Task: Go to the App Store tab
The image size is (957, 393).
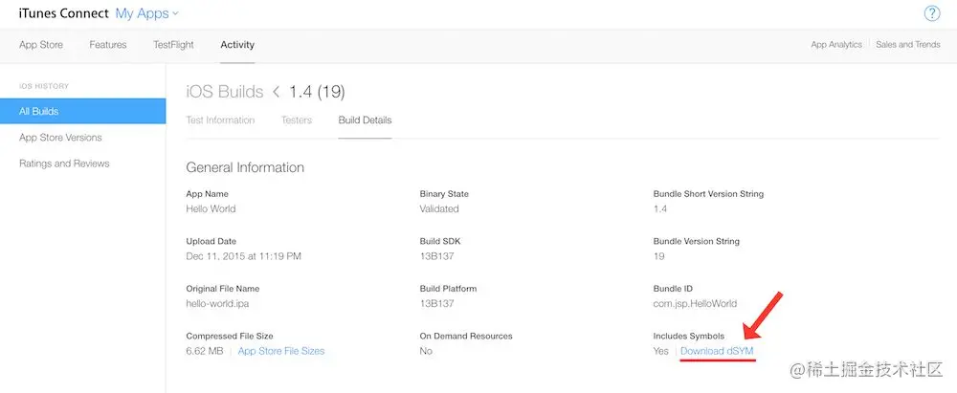Action: 41,45
